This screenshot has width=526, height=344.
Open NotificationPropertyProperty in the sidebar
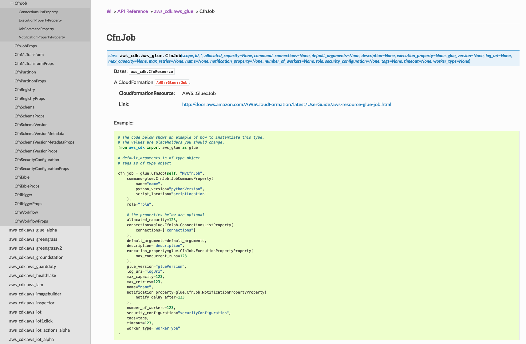click(x=42, y=37)
